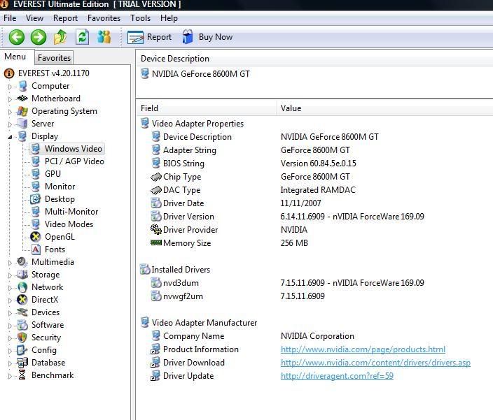The width and height of the screenshot is (493, 420).
Task: Select the Driver Version row
Action: point(314,217)
